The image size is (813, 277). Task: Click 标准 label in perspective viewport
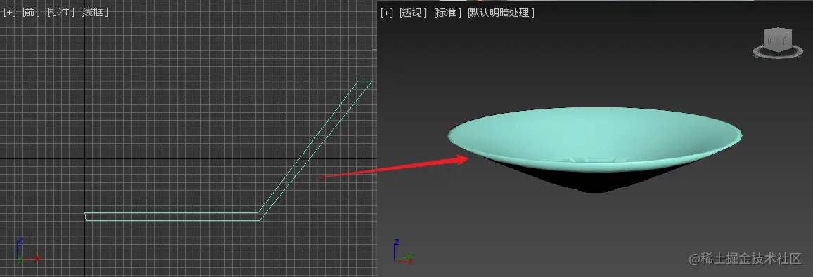pos(447,13)
